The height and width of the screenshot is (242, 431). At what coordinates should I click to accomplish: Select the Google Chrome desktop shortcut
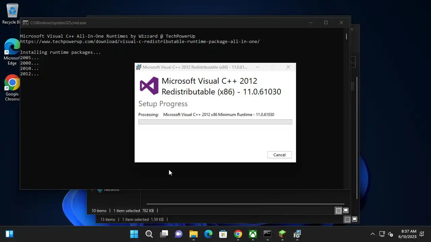point(12,88)
